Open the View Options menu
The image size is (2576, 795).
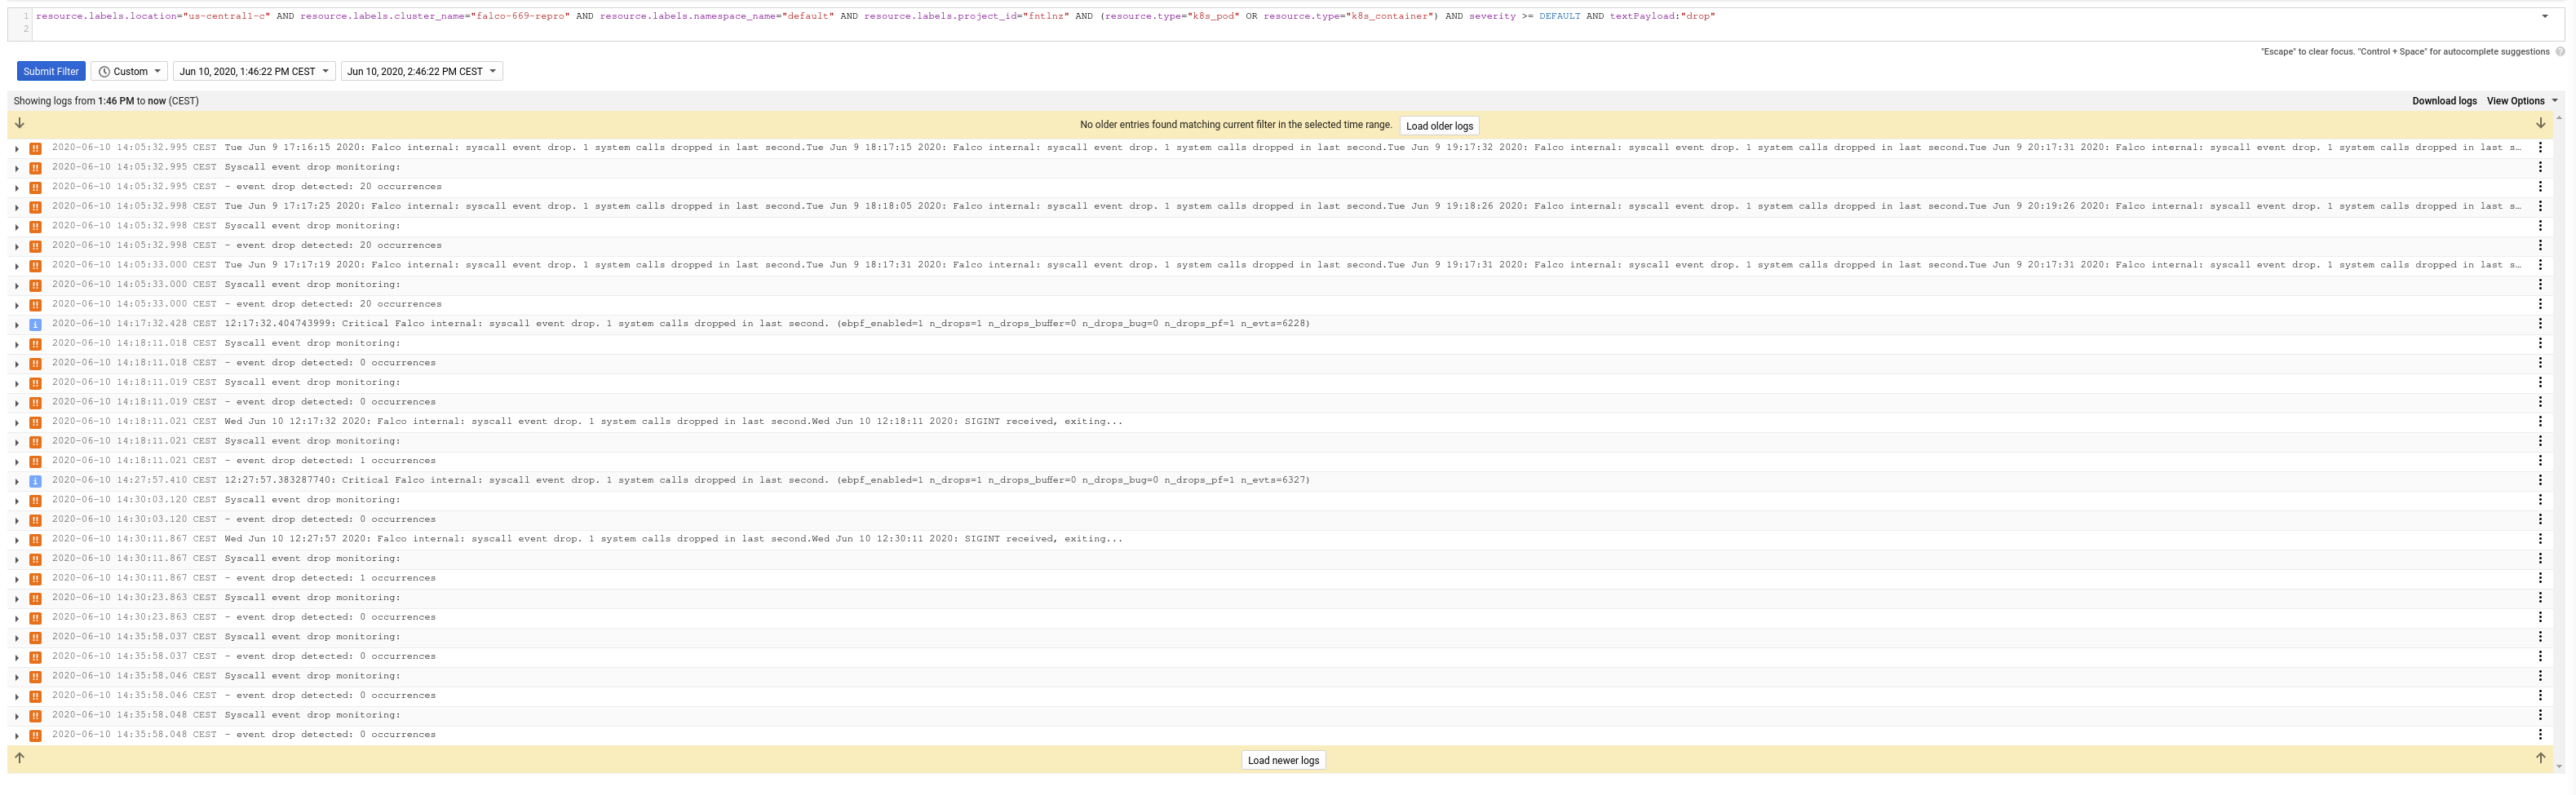(2521, 101)
